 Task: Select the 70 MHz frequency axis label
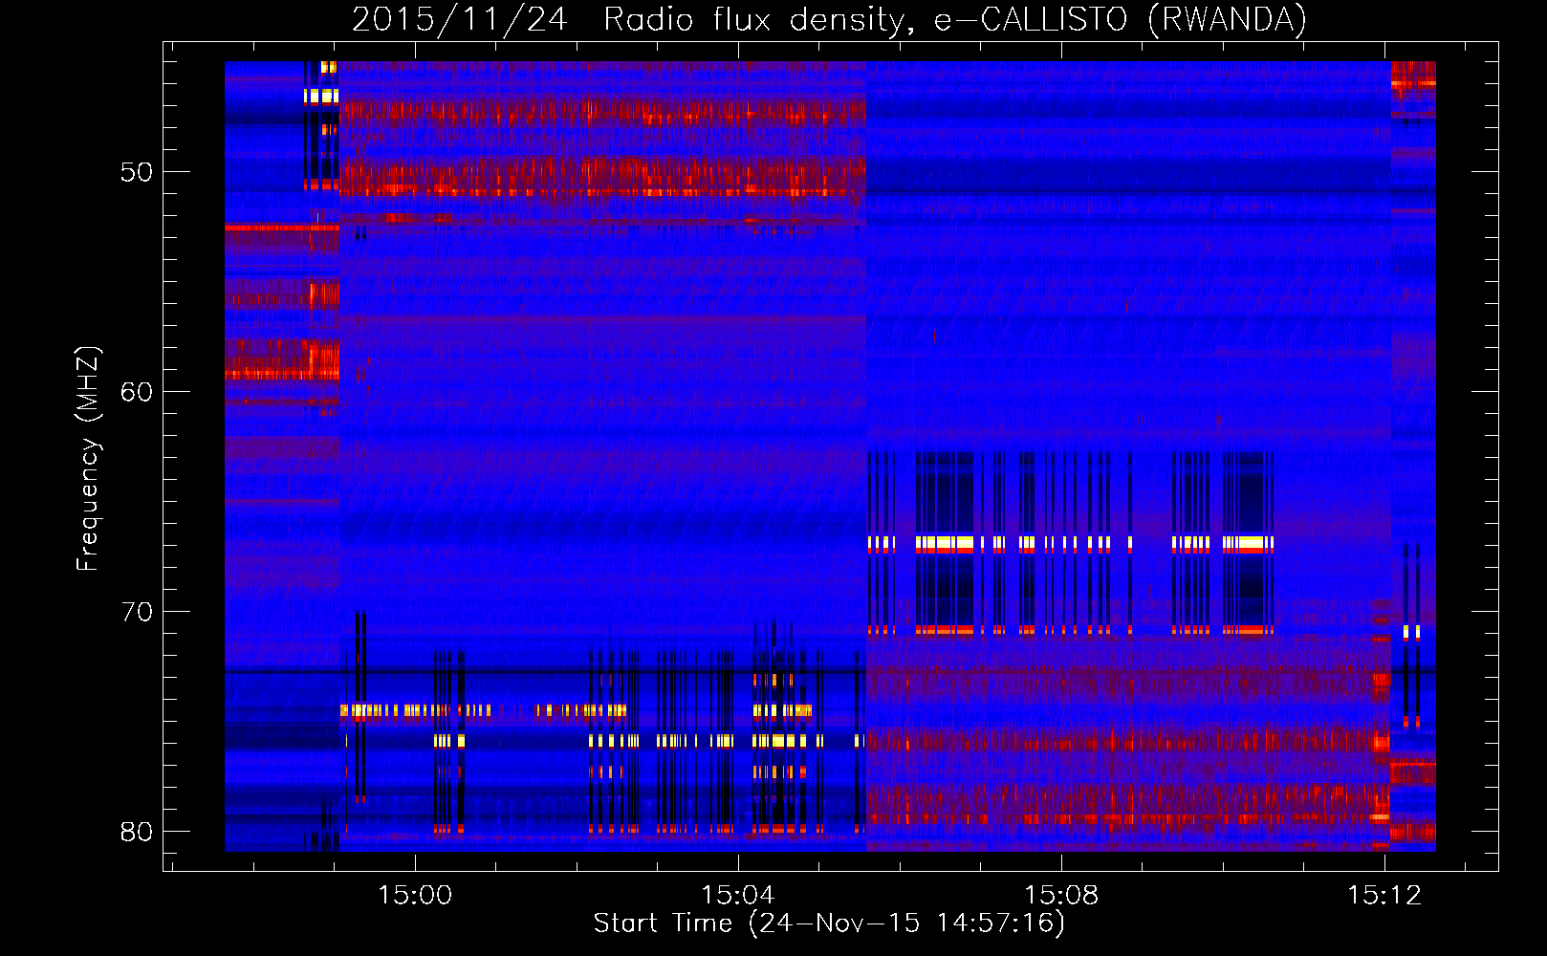tap(137, 611)
